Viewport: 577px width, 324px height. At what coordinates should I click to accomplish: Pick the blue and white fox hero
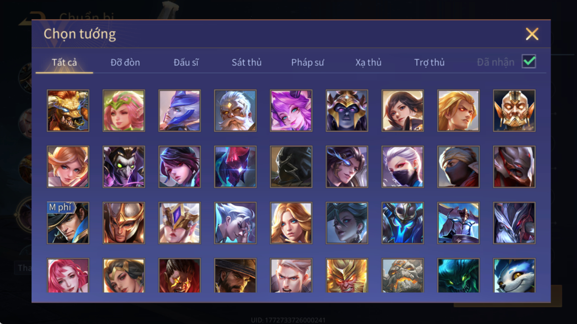[514, 275]
